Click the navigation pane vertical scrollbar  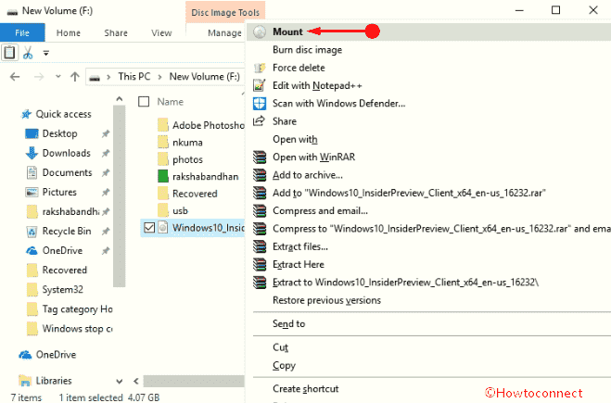(x=120, y=195)
